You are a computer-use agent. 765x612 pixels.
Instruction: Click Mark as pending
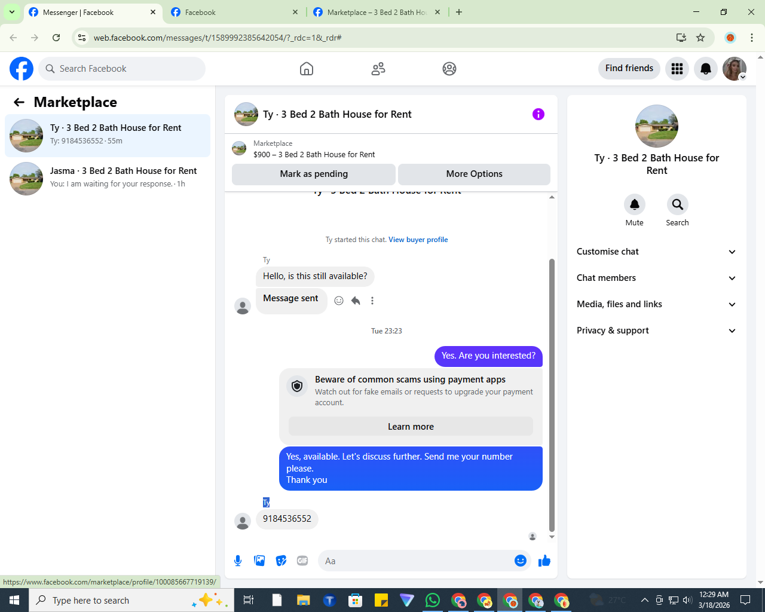pyautogui.click(x=314, y=174)
